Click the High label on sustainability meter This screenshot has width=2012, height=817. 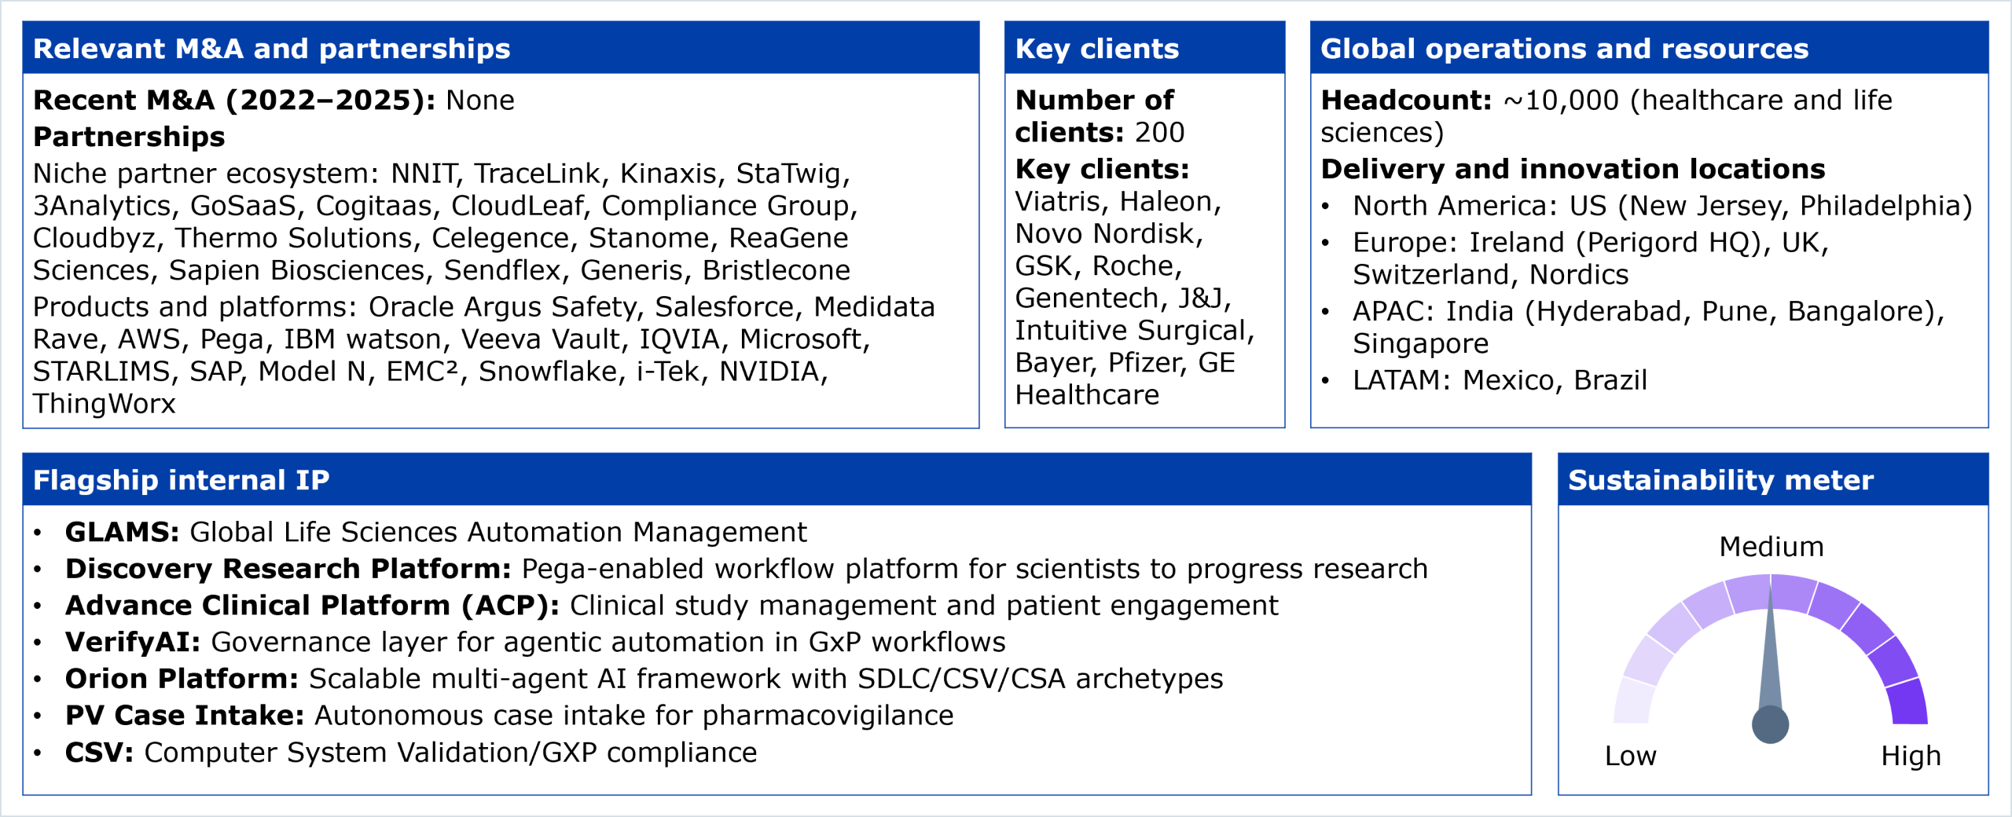click(1911, 756)
